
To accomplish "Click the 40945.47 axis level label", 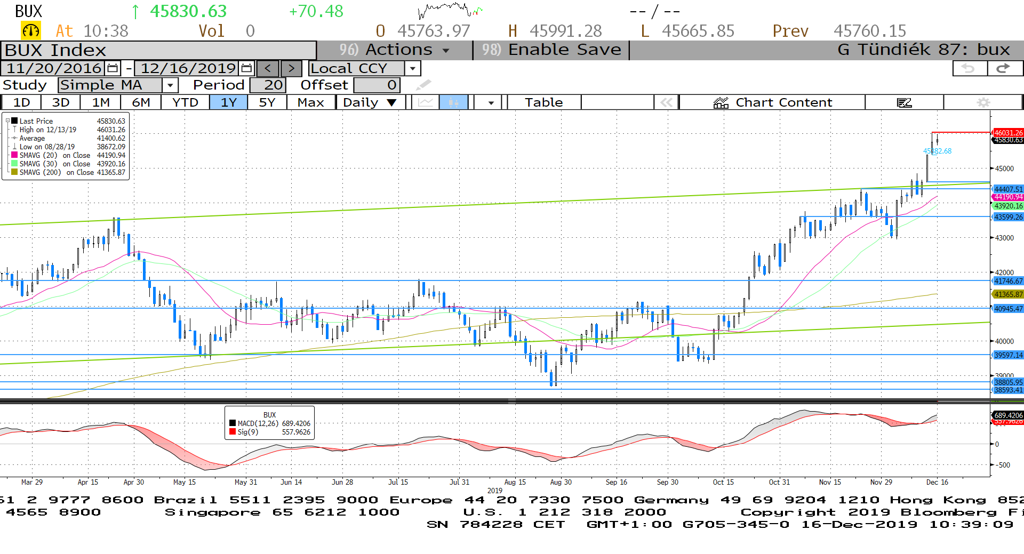I will click(x=1007, y=309).
